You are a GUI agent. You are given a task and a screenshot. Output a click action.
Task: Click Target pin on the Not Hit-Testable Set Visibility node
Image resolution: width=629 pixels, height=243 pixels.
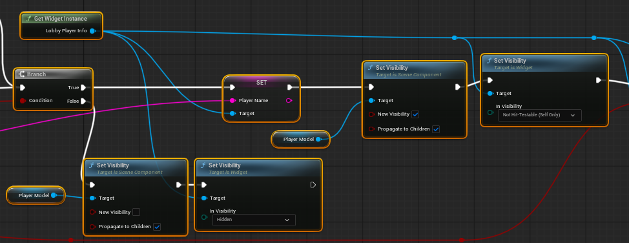[490, 93]
